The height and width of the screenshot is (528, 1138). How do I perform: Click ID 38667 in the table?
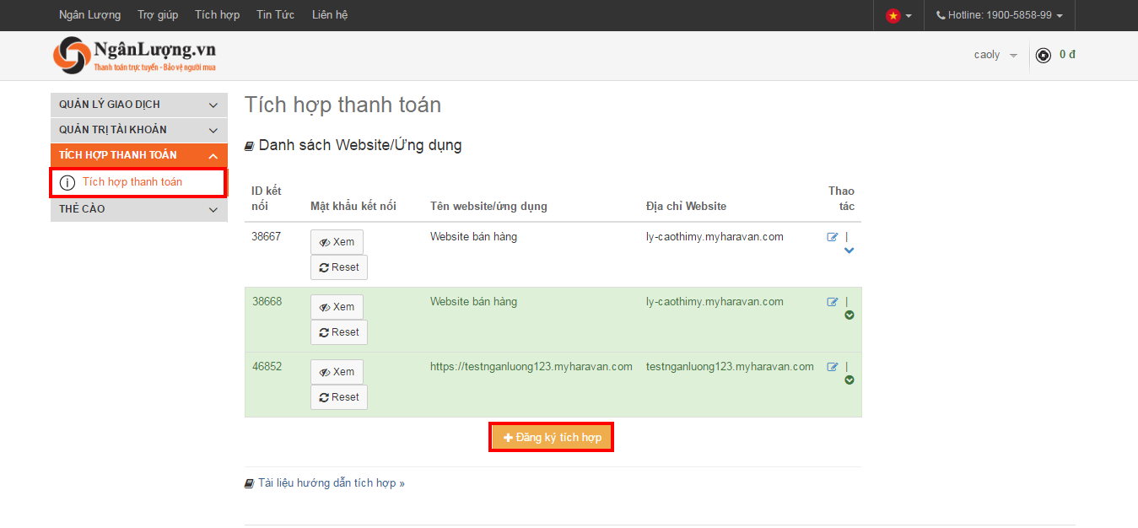(x=267, y=237)
